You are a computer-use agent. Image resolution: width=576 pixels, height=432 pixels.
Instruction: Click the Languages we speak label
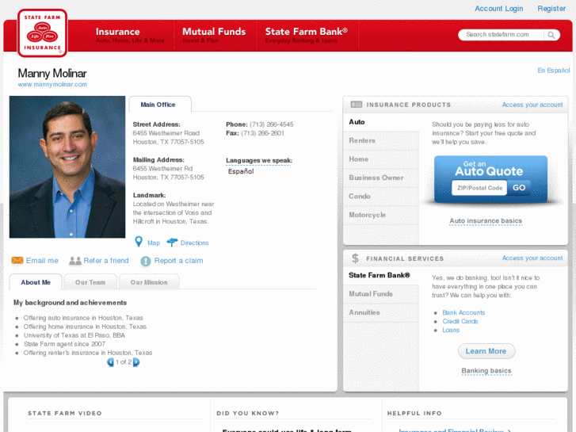259,160
